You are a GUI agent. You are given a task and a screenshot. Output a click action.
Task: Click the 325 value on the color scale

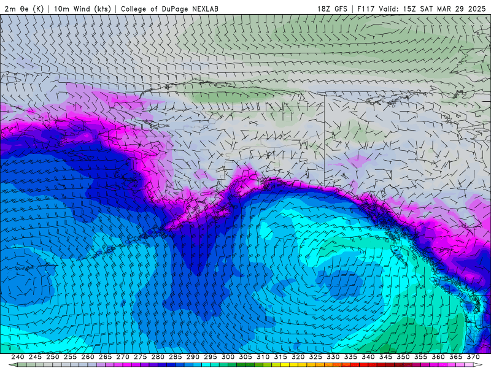click(x=315, y=357)
